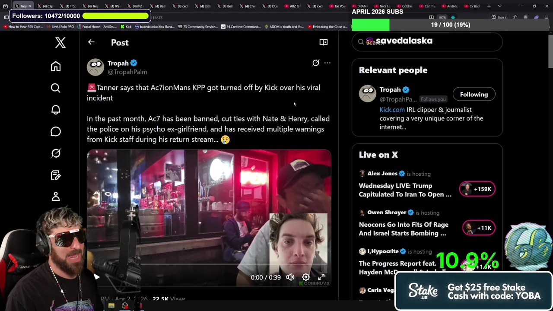Viewport: 553px width, 311px height.
Task: Open the 160% zoom level indicator
Action: pos(442,17)
